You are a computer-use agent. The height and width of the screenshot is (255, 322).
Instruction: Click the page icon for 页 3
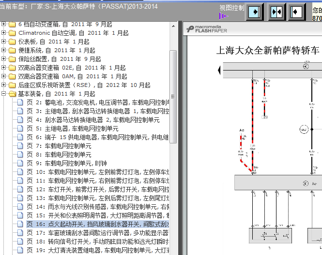[20, 111]
